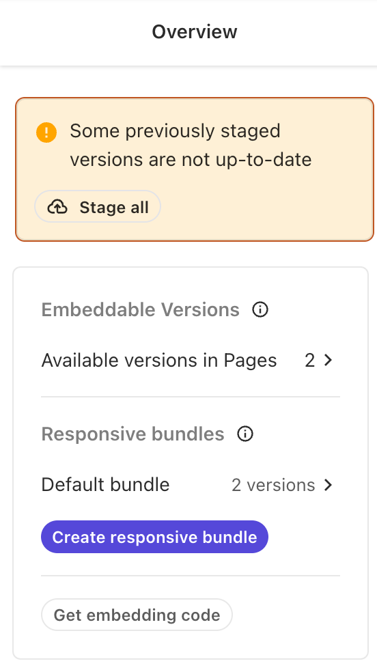Click the Embeddable Versions heading
This screenshot has height=672, width=377.
click(x=141, y=309)
